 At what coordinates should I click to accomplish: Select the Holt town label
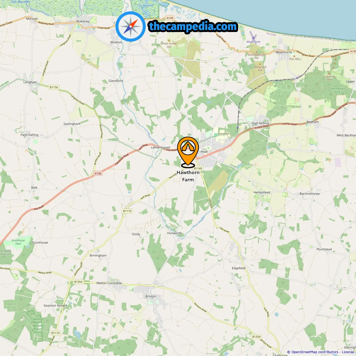[x=204, y=152]
